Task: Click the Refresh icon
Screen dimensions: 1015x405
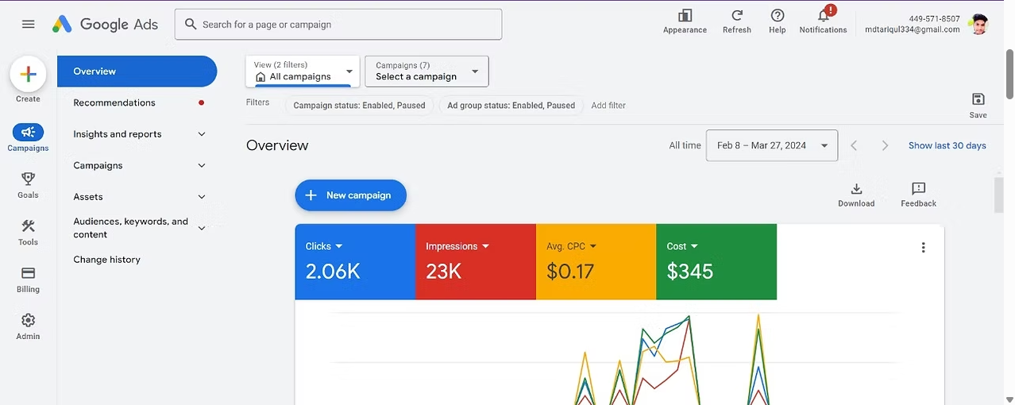Action: (736, 16)
